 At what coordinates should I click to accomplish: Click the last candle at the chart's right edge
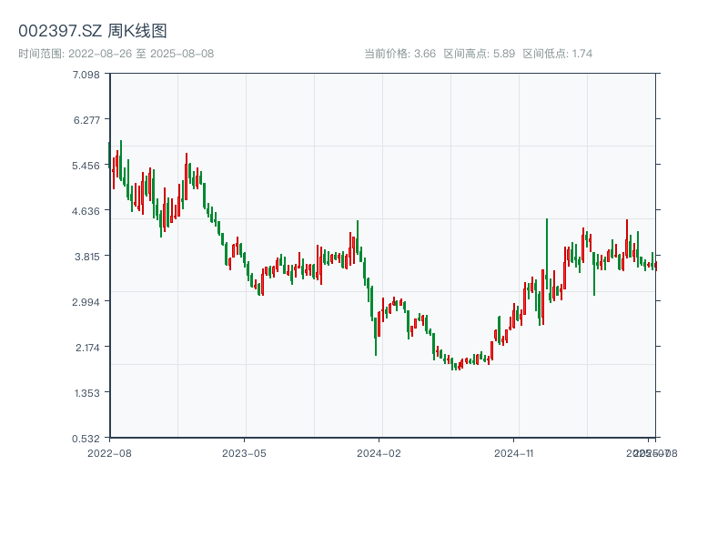tap(655, 265)
